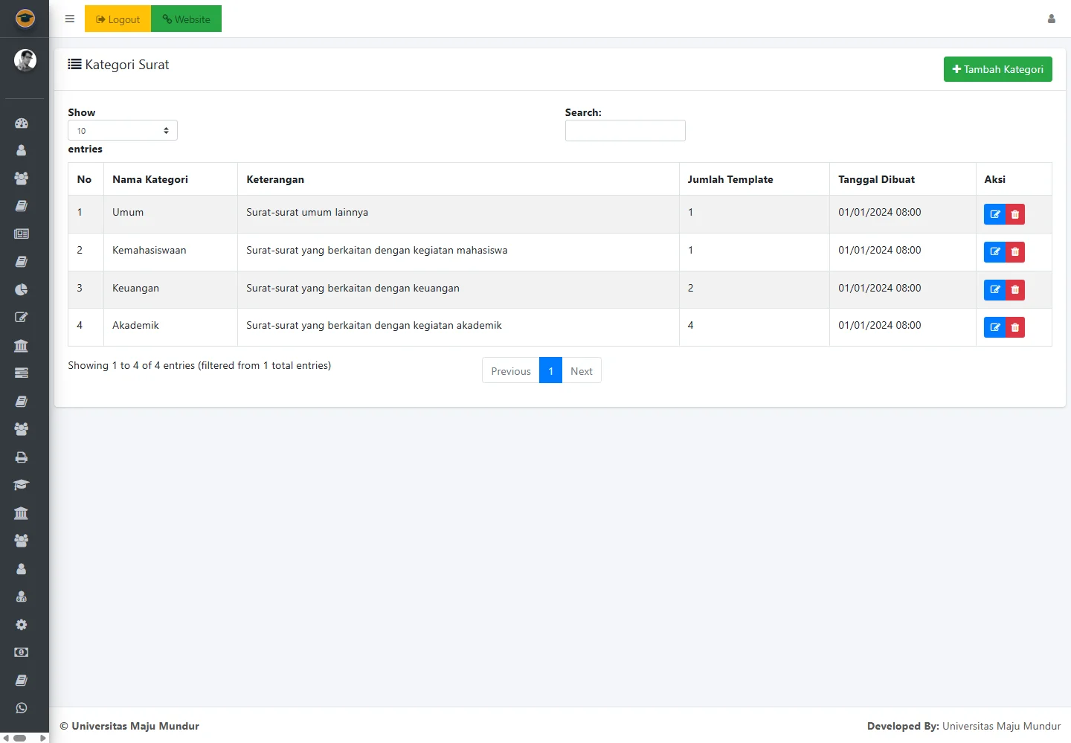
Task: Click the sidebar horizontal scrollbar right arrow
Action: (x=43, y=738)
